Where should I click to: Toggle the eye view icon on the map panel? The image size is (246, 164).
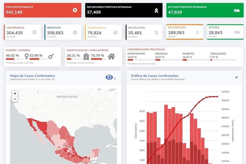109,77
